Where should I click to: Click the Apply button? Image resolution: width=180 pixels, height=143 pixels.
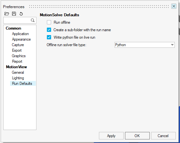111,136
